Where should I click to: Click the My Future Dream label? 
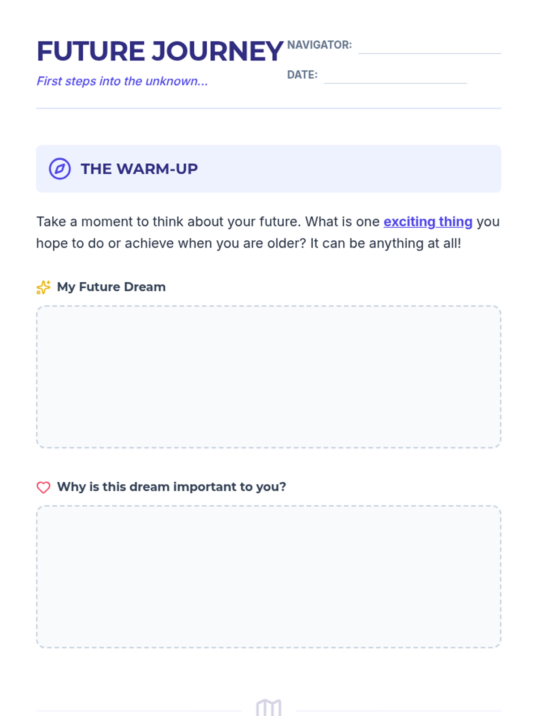click(111, 287)
